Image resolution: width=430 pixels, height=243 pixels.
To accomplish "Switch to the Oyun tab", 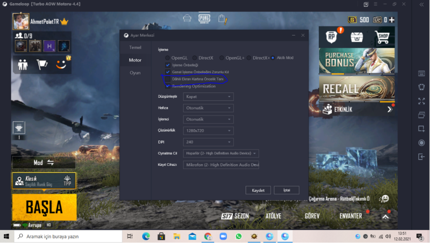I will pyautogui.click(x=135, y=73).
